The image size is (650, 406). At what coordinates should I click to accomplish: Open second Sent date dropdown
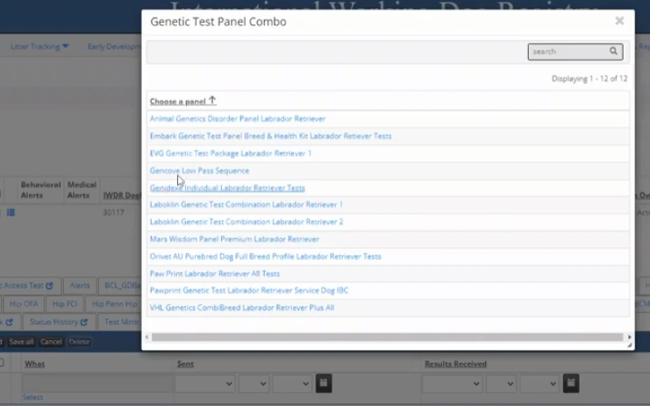pyautogui.click(x=254, y=383)
